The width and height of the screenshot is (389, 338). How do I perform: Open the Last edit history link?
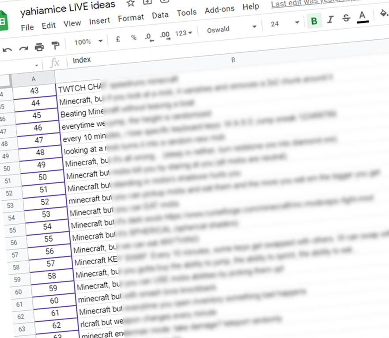coord(316,3)
